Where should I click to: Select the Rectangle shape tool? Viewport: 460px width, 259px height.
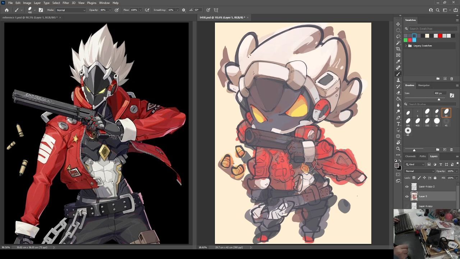click(398, 136)
